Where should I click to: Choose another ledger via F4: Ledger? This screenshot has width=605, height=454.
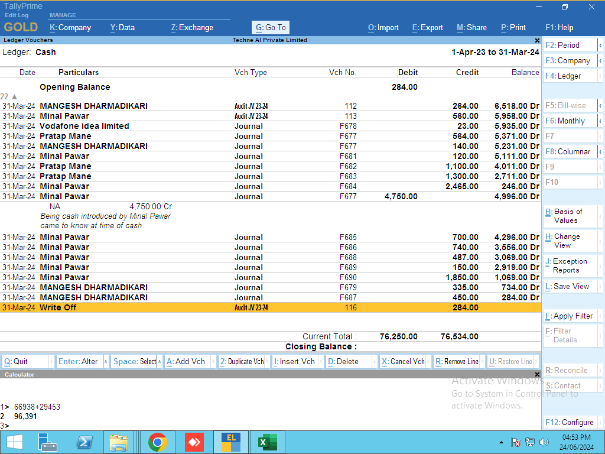(570, 76)
